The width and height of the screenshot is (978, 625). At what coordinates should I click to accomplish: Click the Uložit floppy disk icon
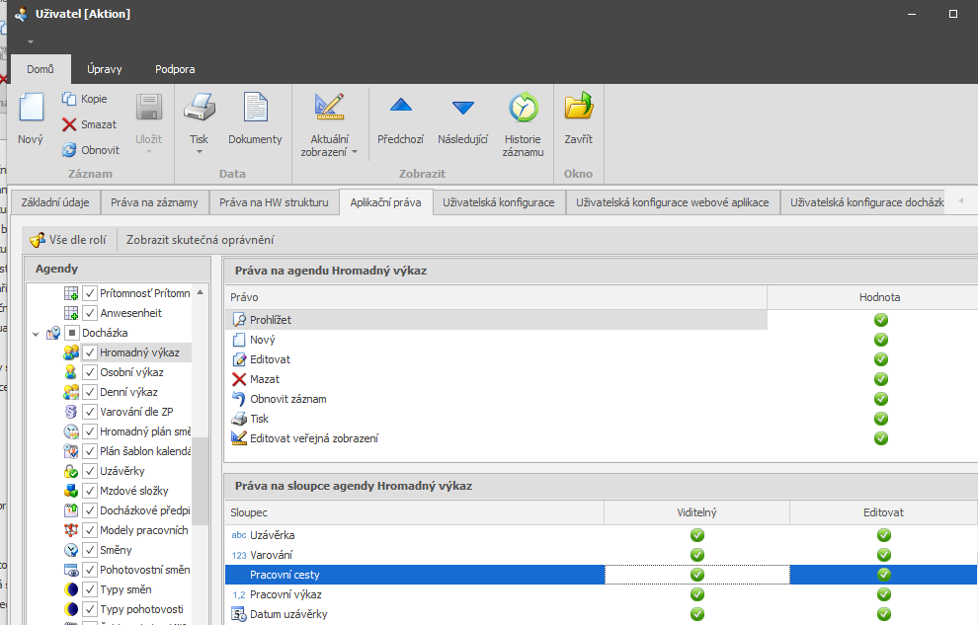[x=149, y=108]
